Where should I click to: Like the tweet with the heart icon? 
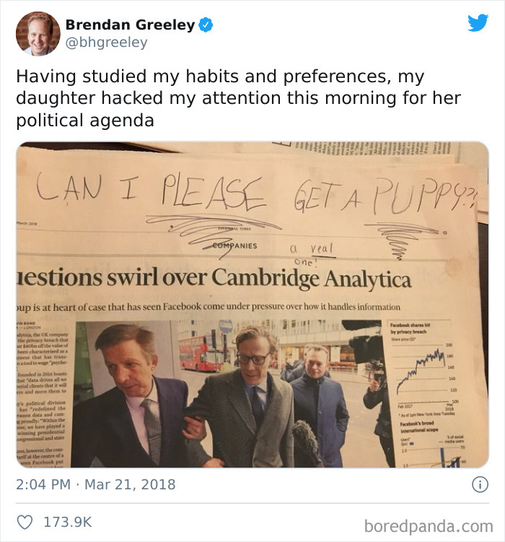(x=25, y=522)
